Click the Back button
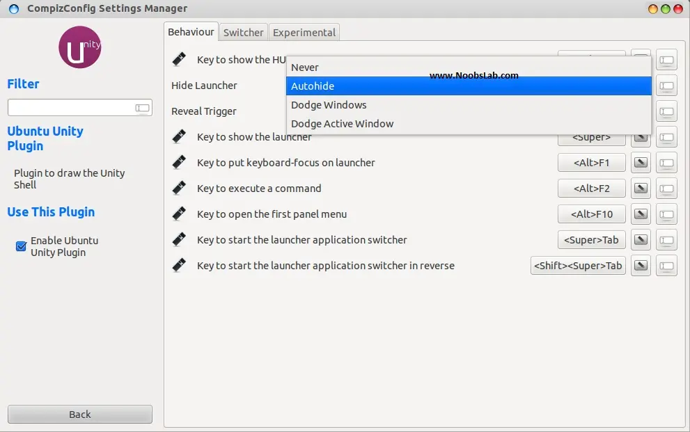690x432 pixels. click(x=79, y=415)
